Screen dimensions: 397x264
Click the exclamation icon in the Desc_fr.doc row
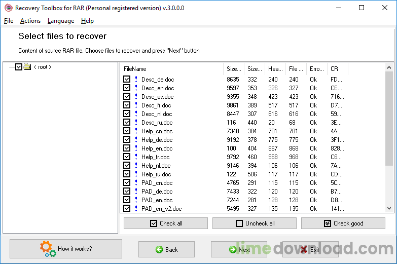136,105
